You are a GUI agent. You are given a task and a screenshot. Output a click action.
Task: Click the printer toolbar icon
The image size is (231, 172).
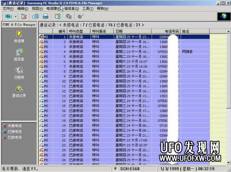point(46,16)
